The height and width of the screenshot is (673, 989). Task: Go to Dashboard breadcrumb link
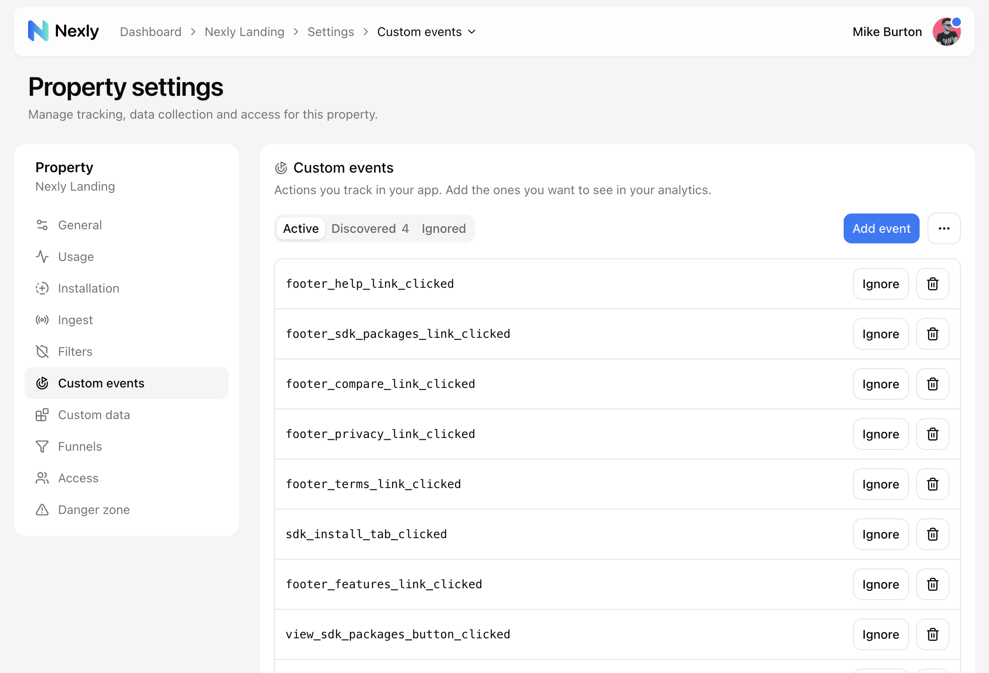[151, 32]
